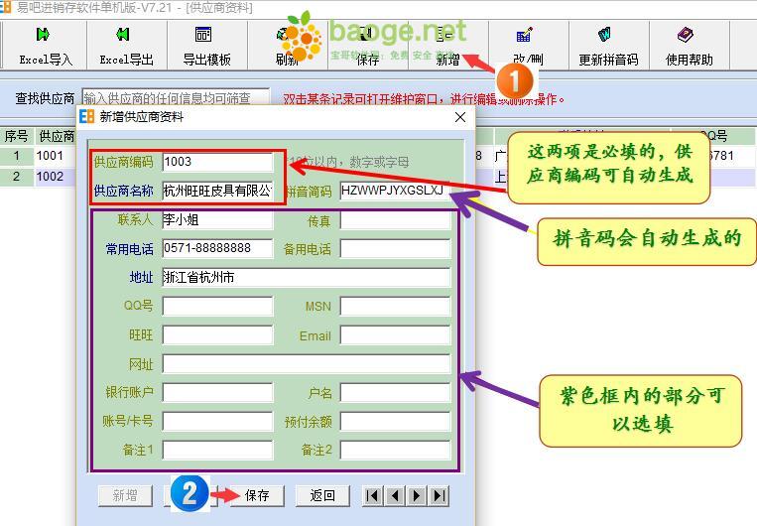The width and height of the screenshot is (757, 526).
Task: Select supplier row 1001 in the table
Action: coord(50,156)
